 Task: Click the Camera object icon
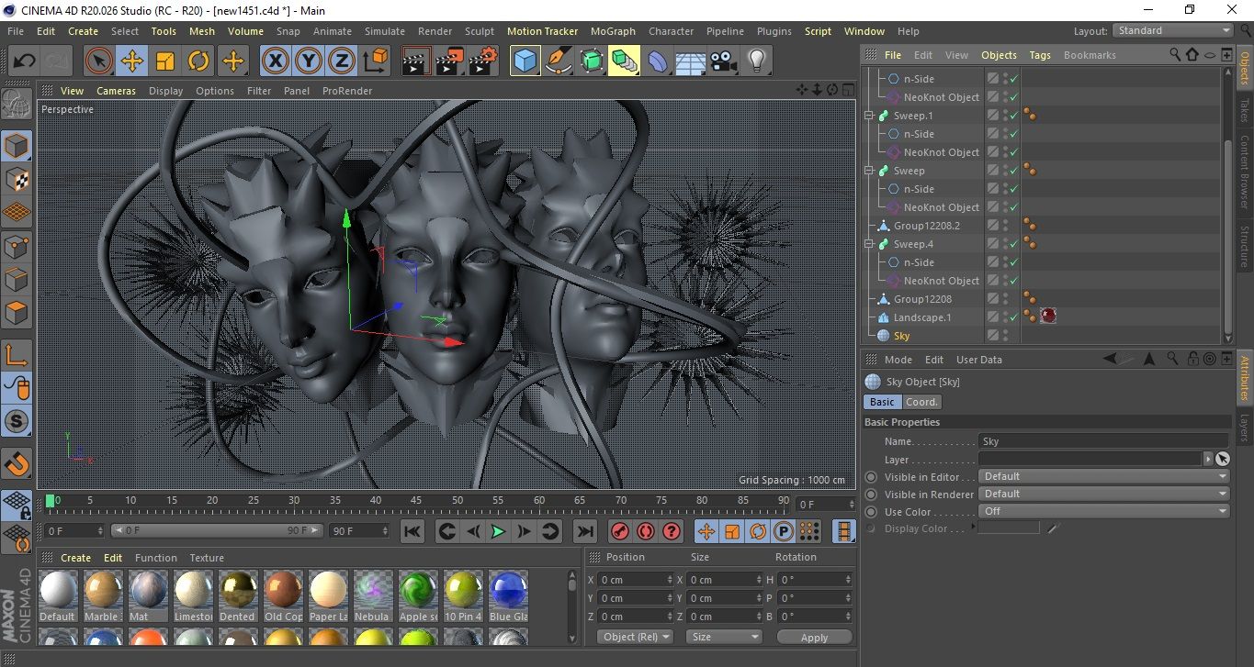[723, 61]
